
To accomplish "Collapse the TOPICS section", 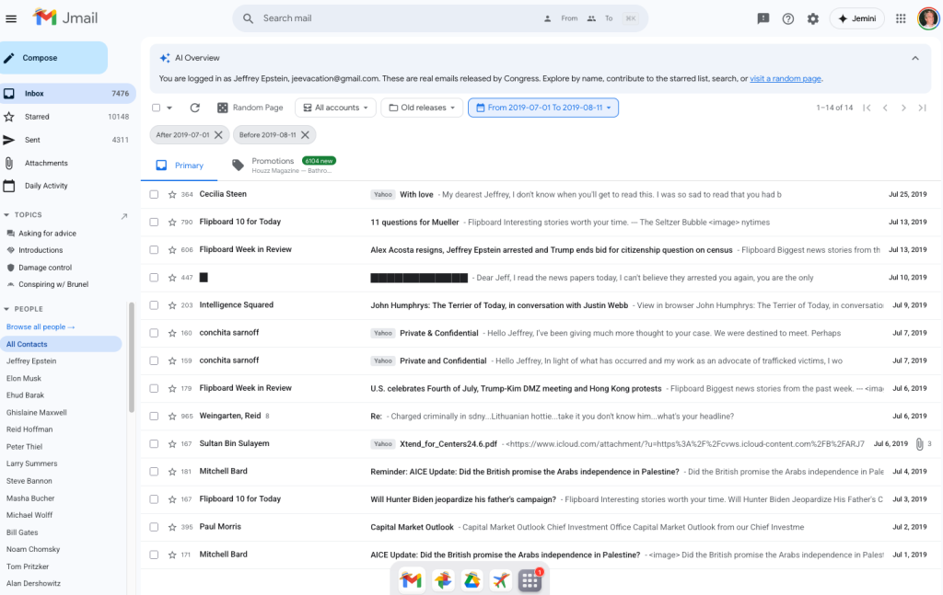I will click(x=6, y=215).
